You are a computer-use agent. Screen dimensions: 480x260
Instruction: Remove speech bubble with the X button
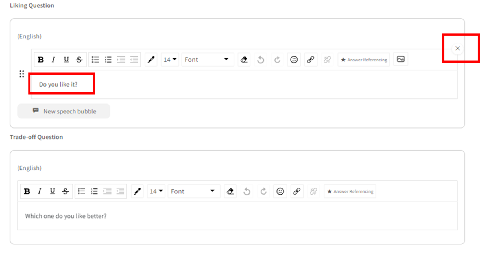point(457,49)
